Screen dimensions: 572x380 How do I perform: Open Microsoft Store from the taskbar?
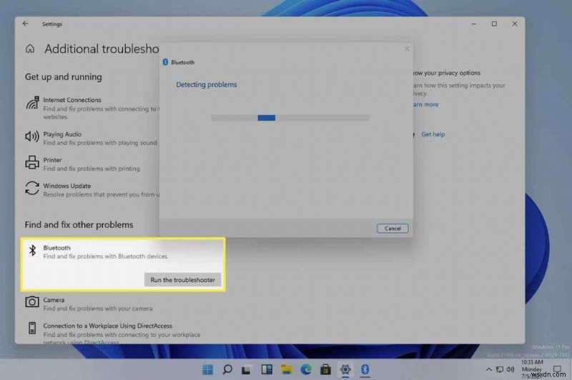pos(325,369)
